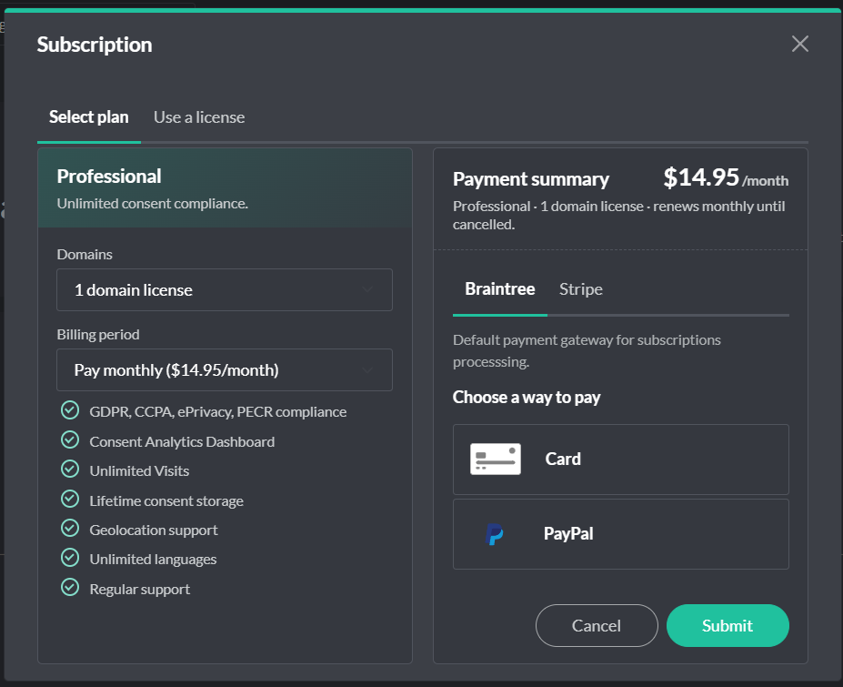Click the 'GDPR, CCPA, ePrivacy, PECR compliance' text

(217, 412)
